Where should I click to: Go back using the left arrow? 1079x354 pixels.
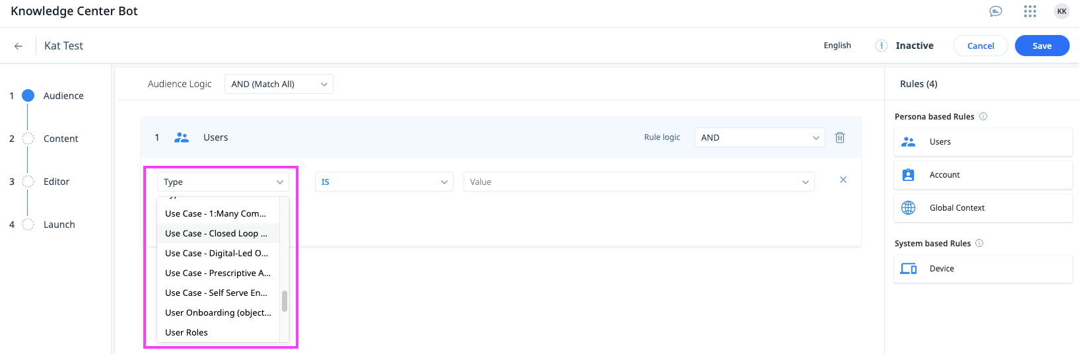click(18, 46)
